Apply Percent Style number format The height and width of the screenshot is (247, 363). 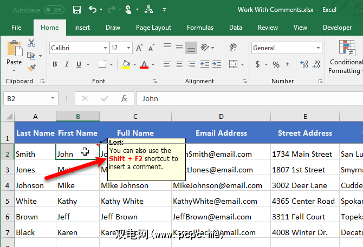pyautogui.click(x=276, y=65)
